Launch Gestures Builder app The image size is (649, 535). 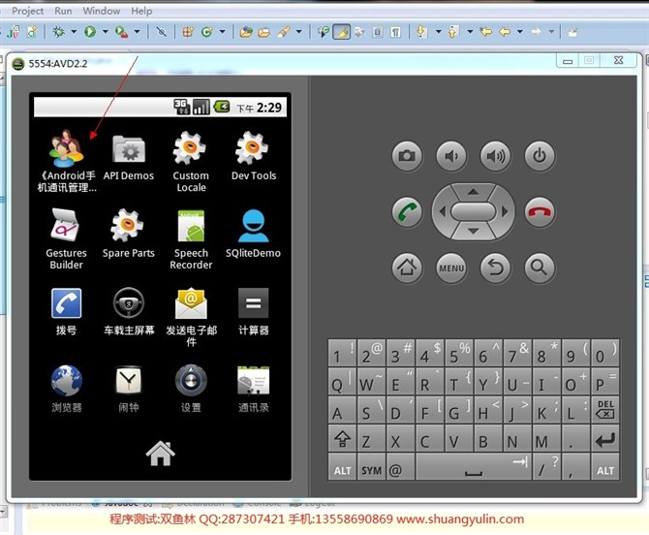coord(66,239)
